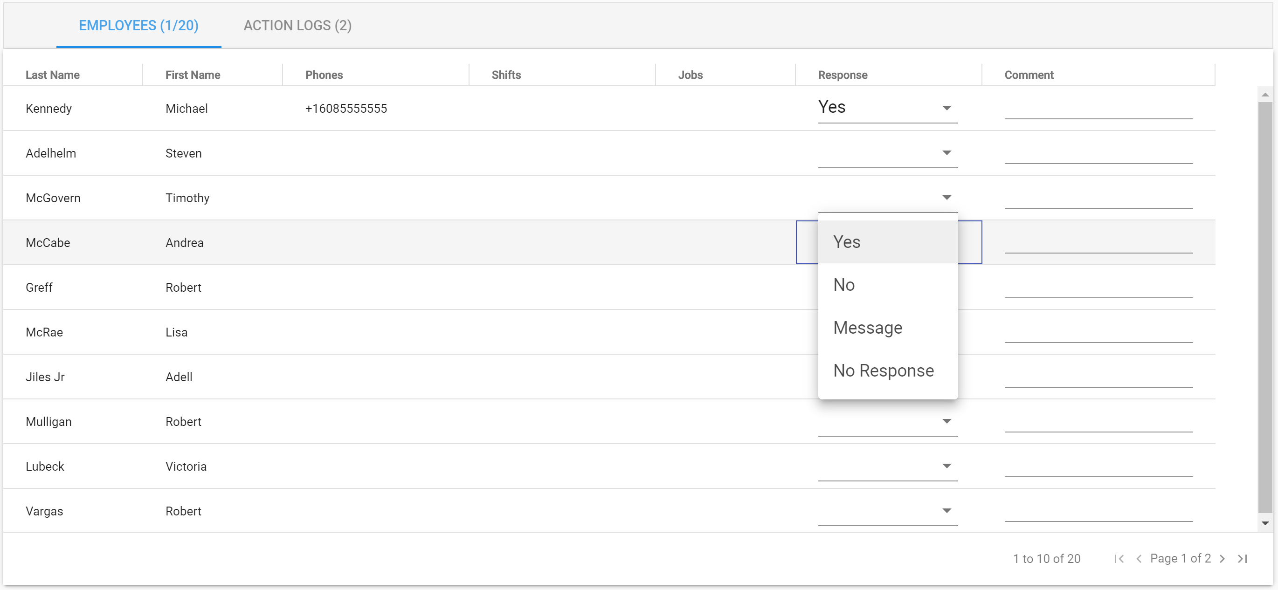Sort by the First Name column header
The height and width of the screenshot is (590, 1278).
[x=193, y=75]
